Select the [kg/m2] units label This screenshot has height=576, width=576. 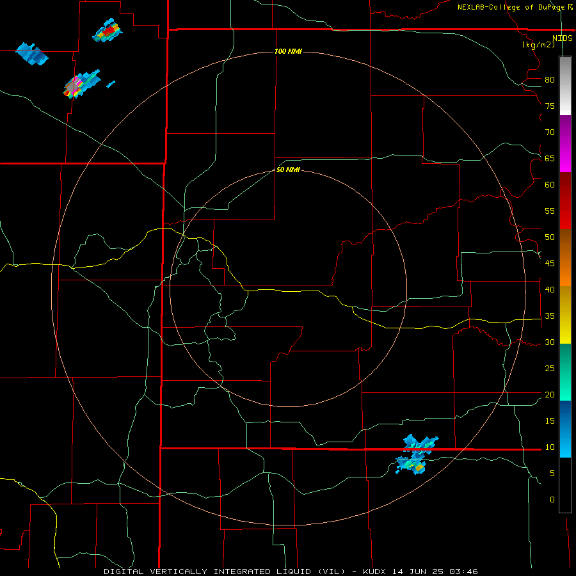point(538,45)
